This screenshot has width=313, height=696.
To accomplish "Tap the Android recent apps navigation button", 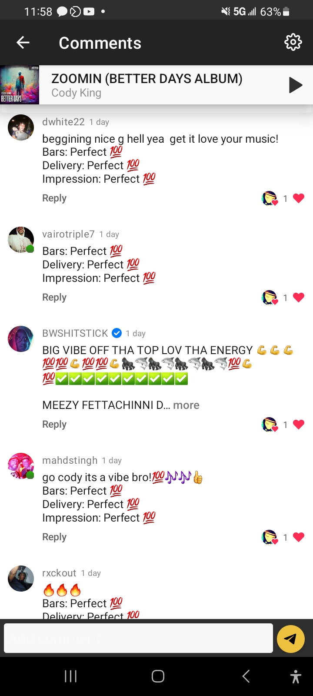I will coord(70,676).
